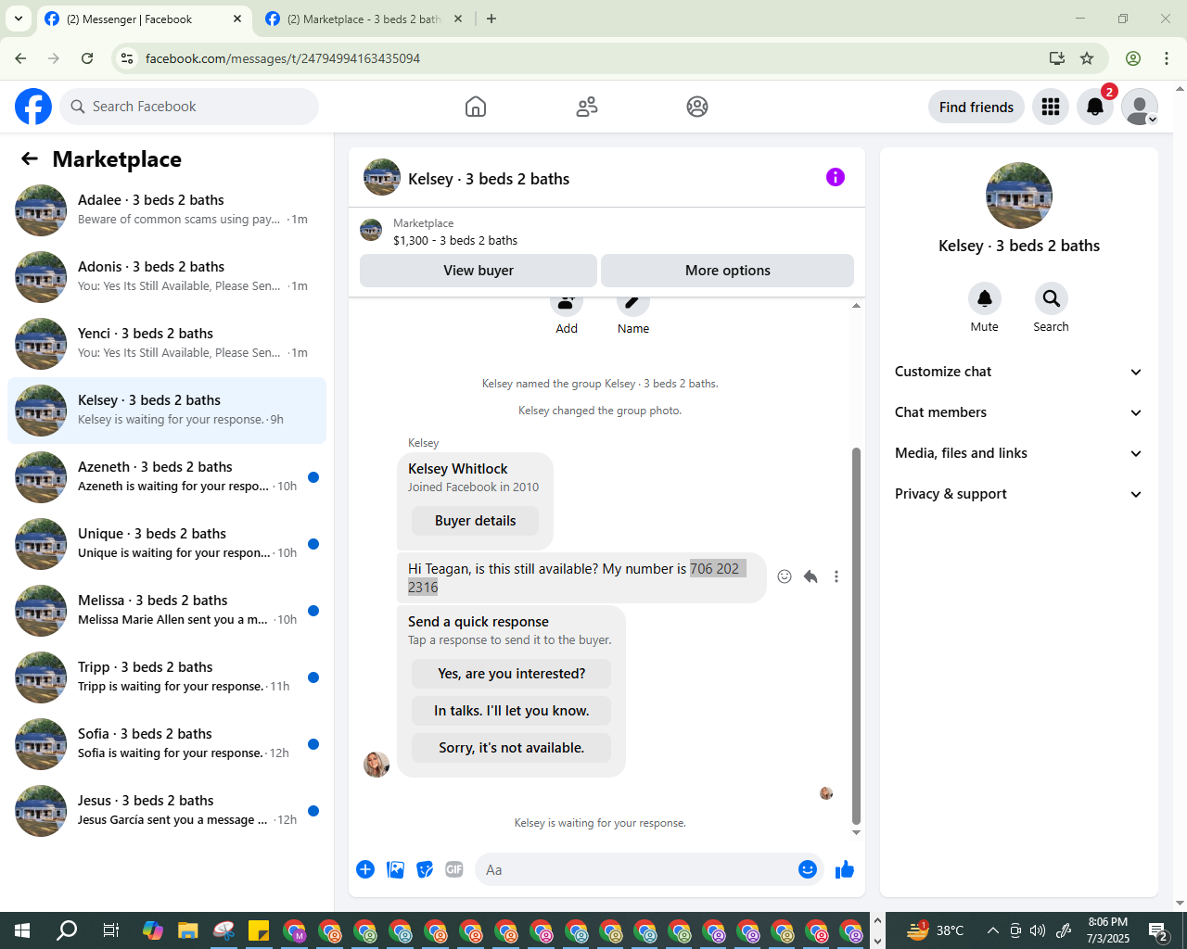This screenshot has height=949, width=1187.
Task: Click Kelsey's large group photo in right panel
Action: coord(1019,196)
